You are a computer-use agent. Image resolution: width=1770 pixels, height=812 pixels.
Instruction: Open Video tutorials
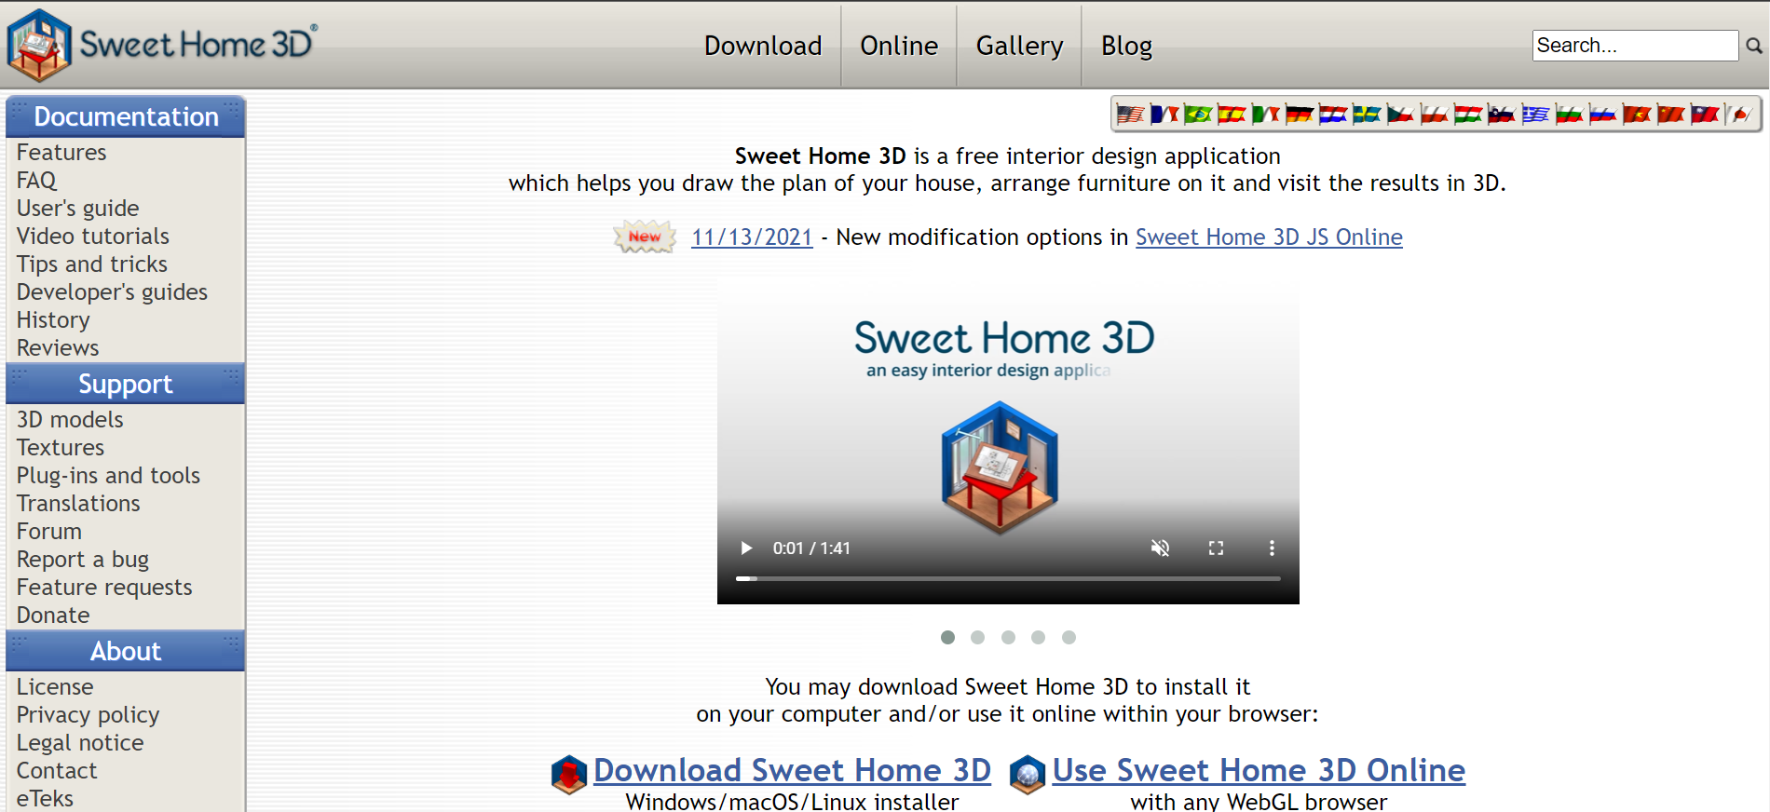coord(93,236)
